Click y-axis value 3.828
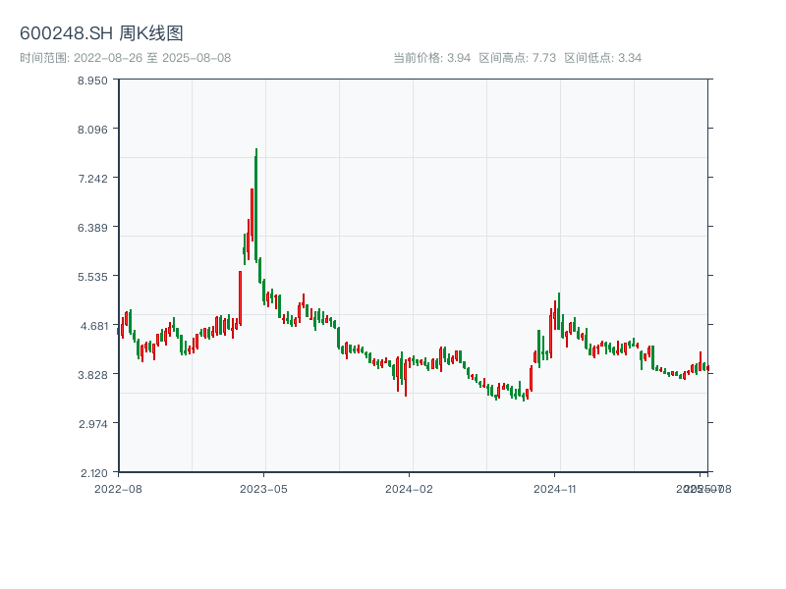The height and width of the screenshot is (589, 786). pos(92,375)
